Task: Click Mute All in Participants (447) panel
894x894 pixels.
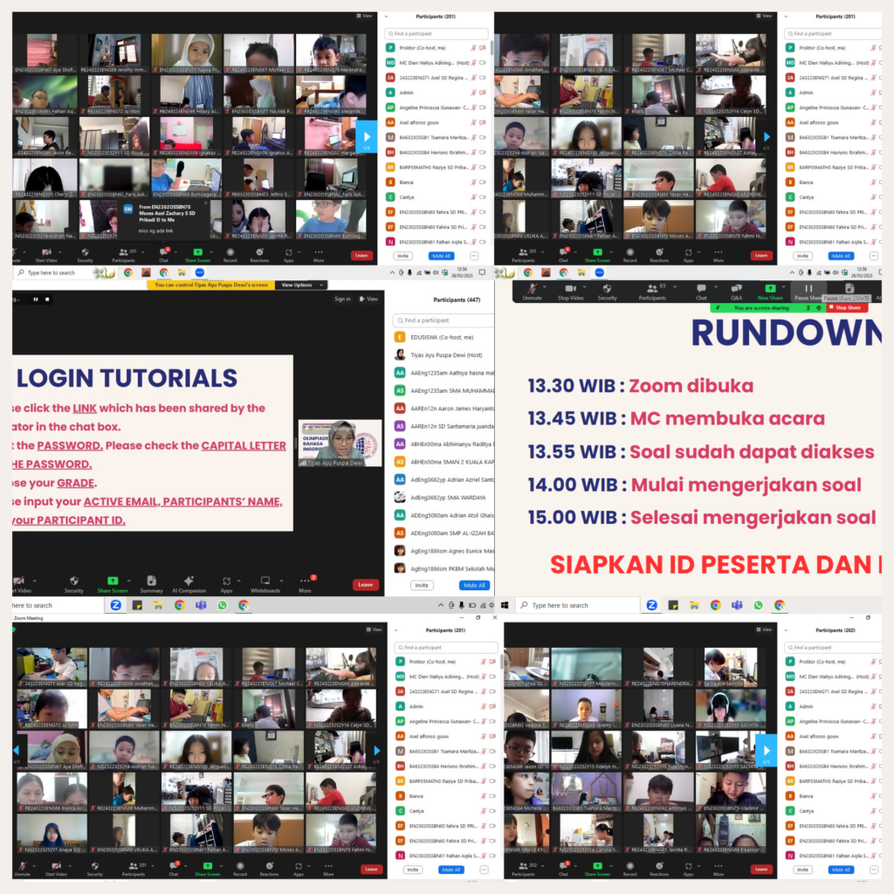Action: [x=474, y=586]
